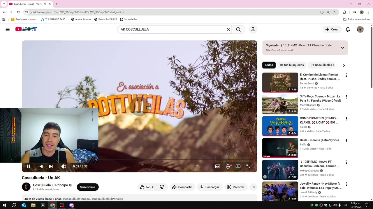Open more actions below the video
This screenshot has width=373, height=209.
(x=253, y=187)
